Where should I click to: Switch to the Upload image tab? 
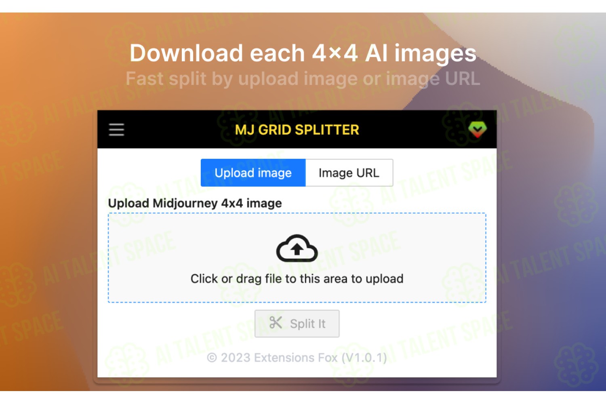tap(253, 173)
